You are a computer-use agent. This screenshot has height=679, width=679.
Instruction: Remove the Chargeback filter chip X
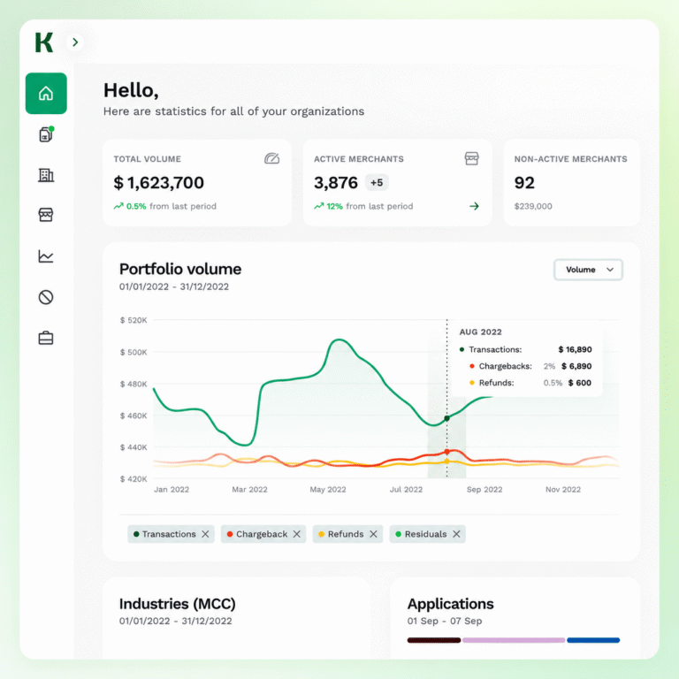[297, 534]
